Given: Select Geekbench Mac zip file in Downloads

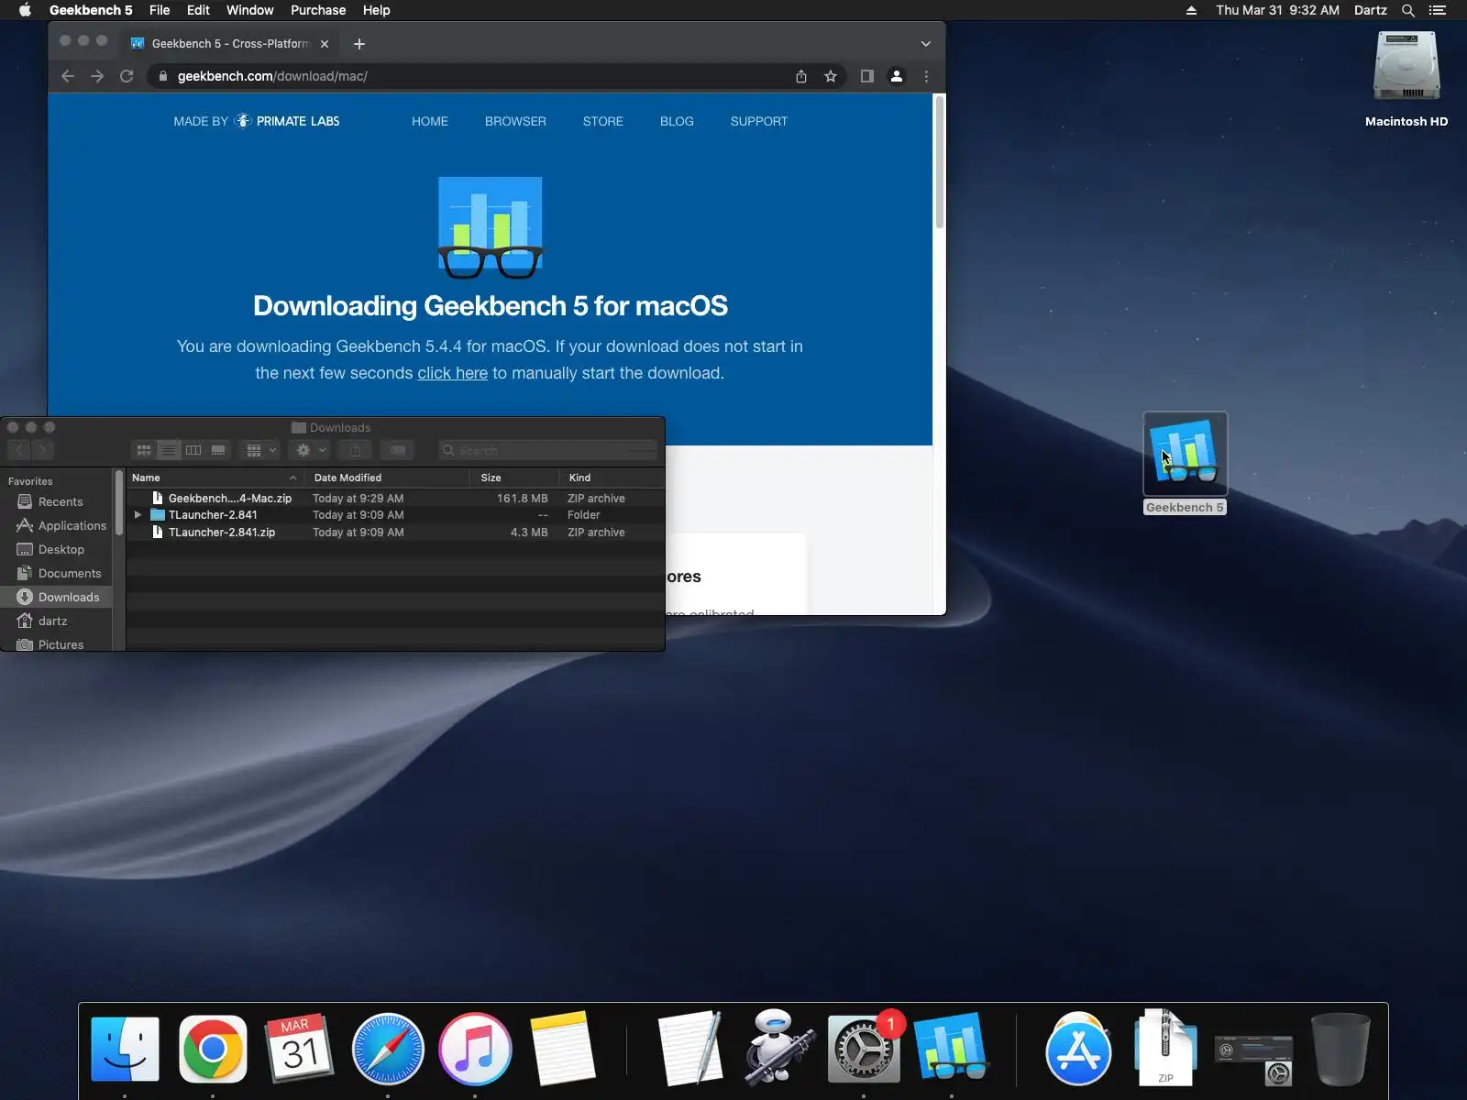Looking at the screenshot, I should pos(395,499).
